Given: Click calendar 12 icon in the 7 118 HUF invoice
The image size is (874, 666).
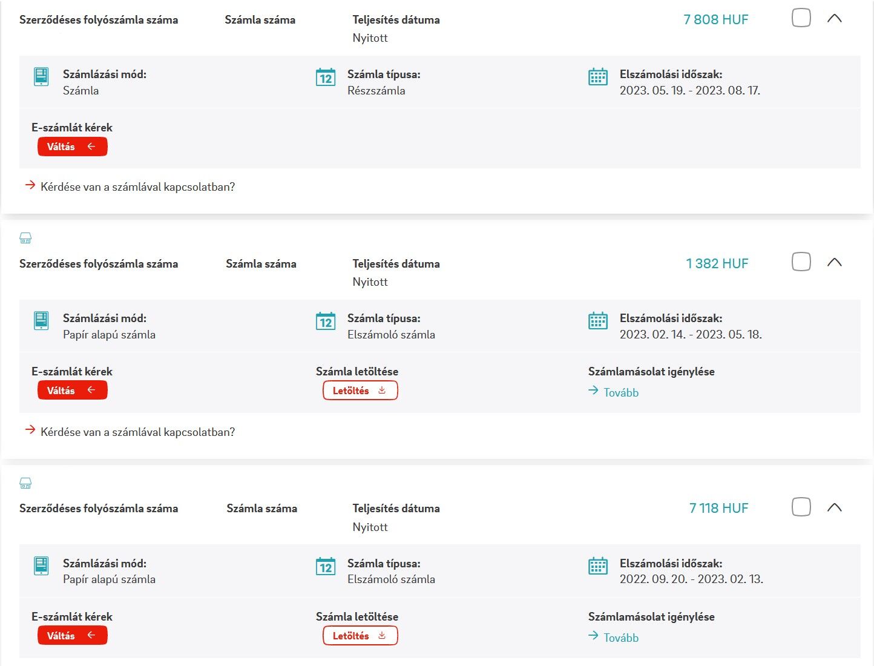Looking at the screenshot, I should 326,566.
